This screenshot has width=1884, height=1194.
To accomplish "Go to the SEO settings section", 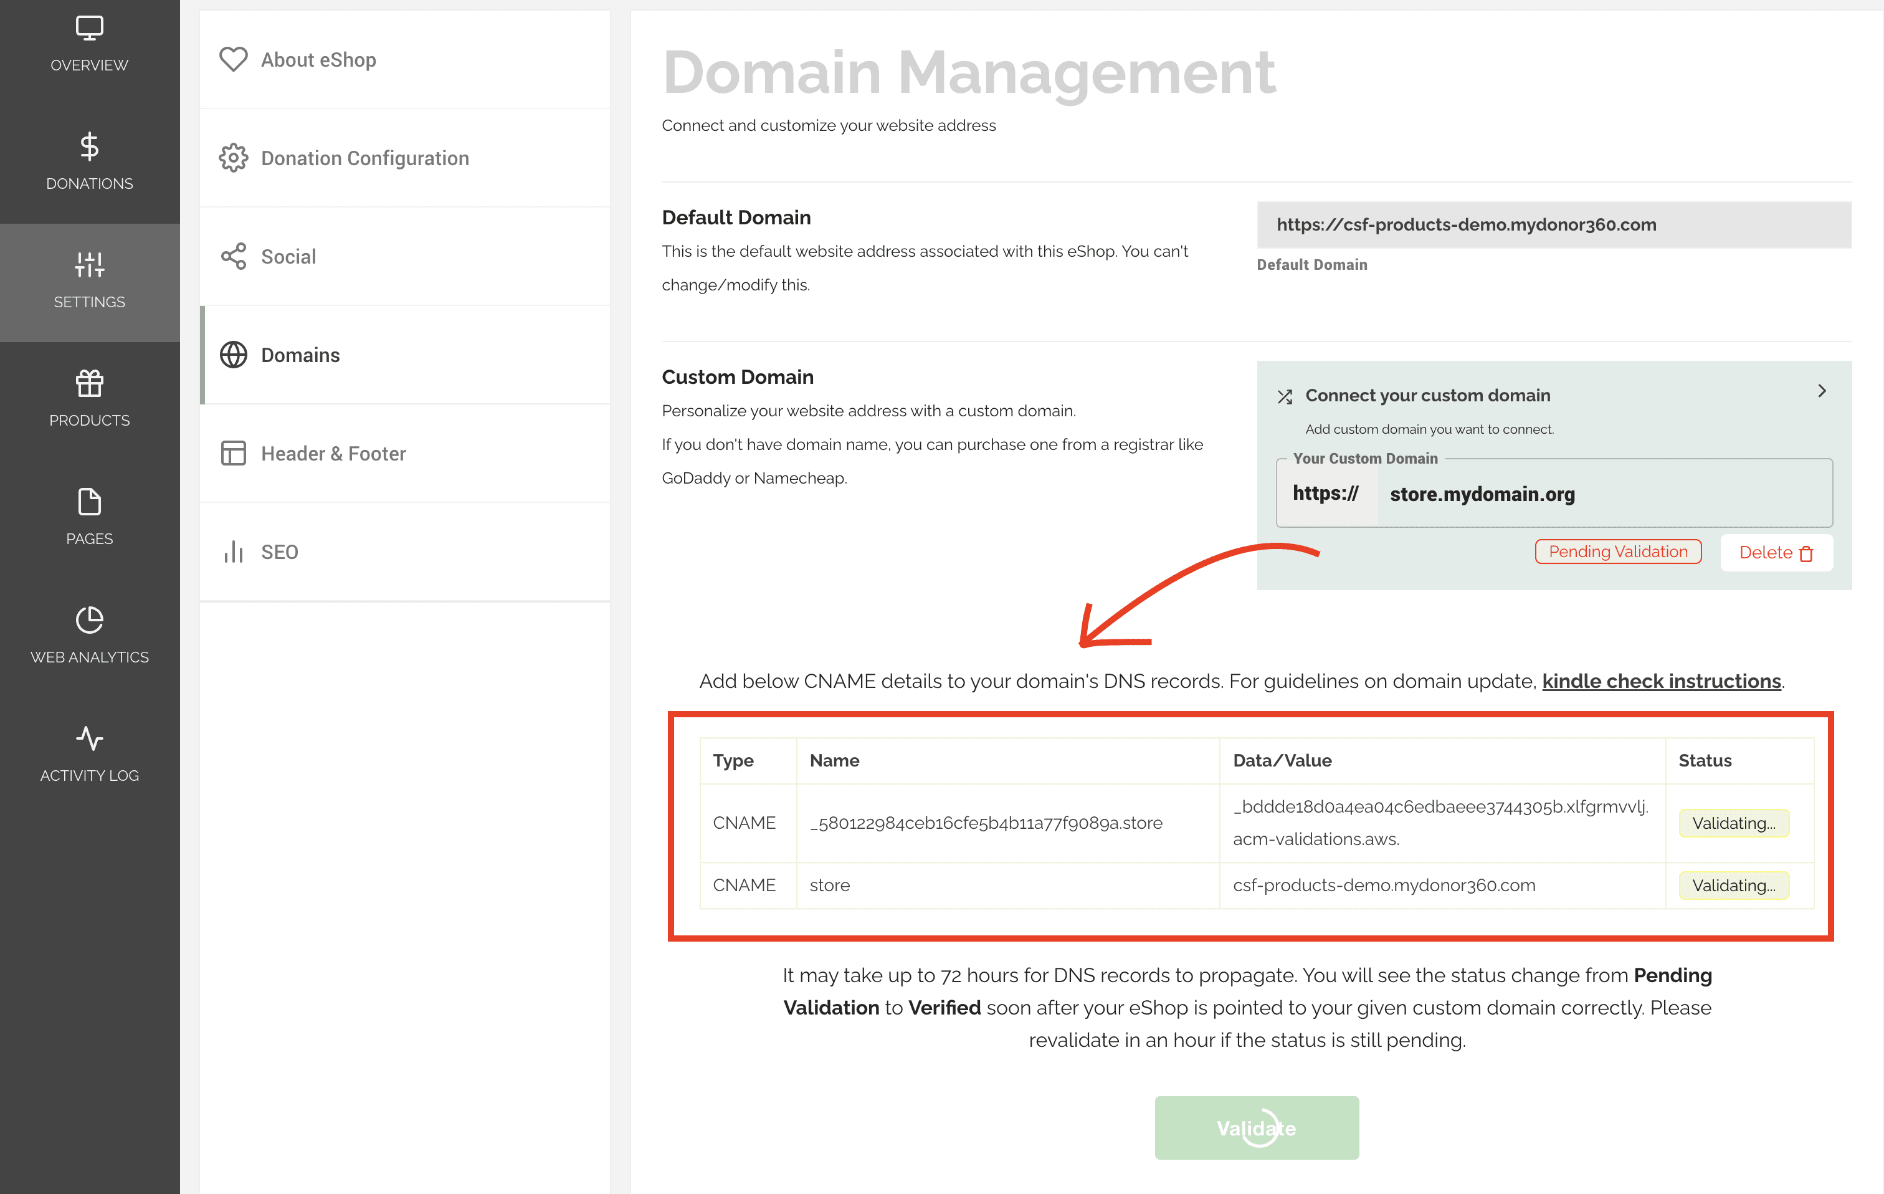I will point(278,552).
